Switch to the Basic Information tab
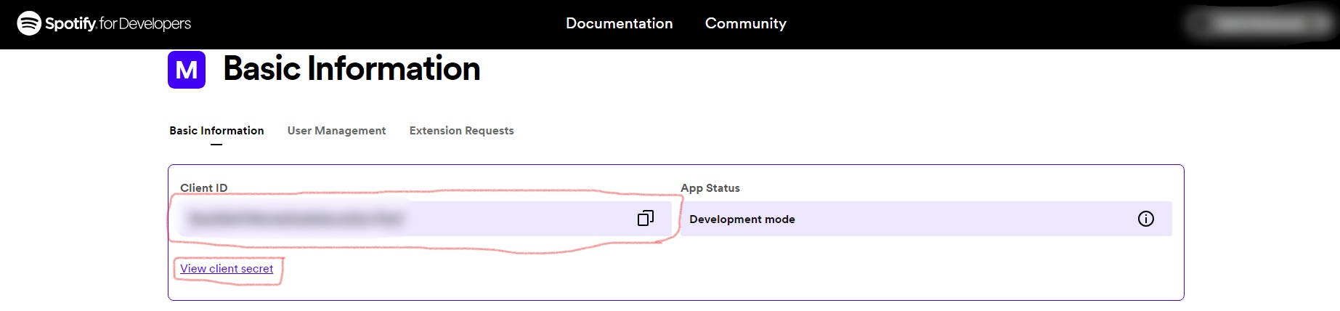The height and width of the screenshot is (311, 1340). 216,131
